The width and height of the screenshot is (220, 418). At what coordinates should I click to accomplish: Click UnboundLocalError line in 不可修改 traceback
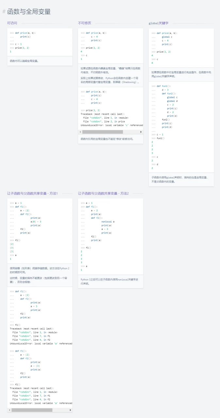[x=112, y=125]
